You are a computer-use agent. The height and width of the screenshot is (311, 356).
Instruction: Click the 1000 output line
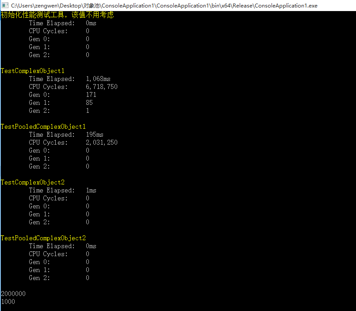click(x=8, y=301)
